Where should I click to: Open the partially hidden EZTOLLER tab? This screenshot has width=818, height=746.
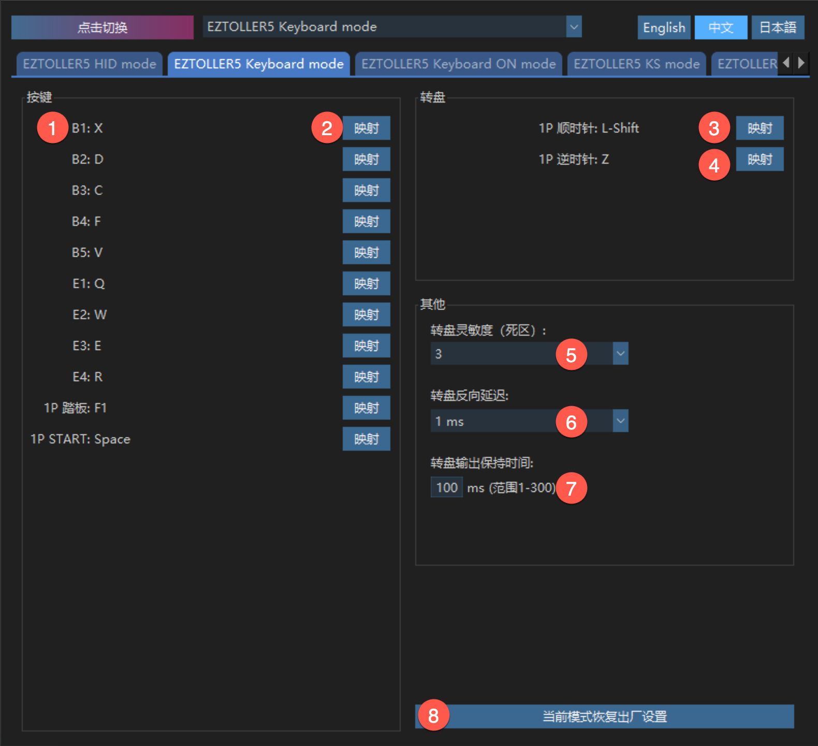coord(744,64)
